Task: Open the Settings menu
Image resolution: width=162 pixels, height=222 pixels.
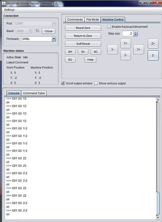Action: pyautogui.click(x=9, y=10)
